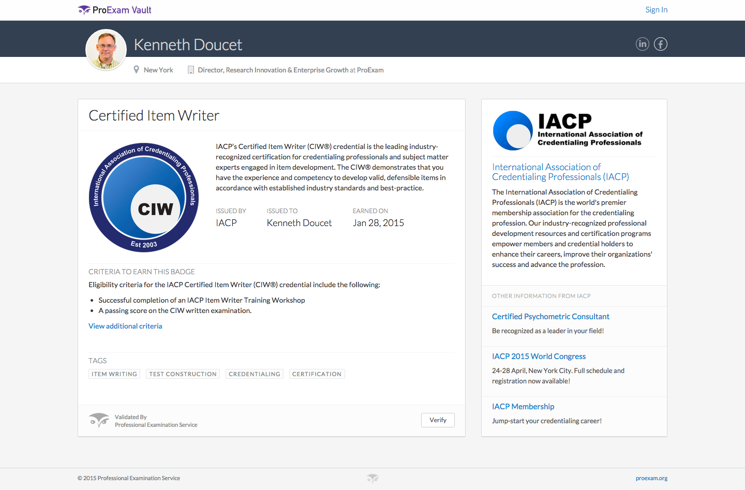
Task: Click the Director, Research Innovation job title
Action: [273, 70]
